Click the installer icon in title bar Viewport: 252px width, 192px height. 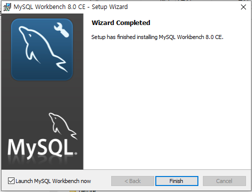(x=7, y=7)
